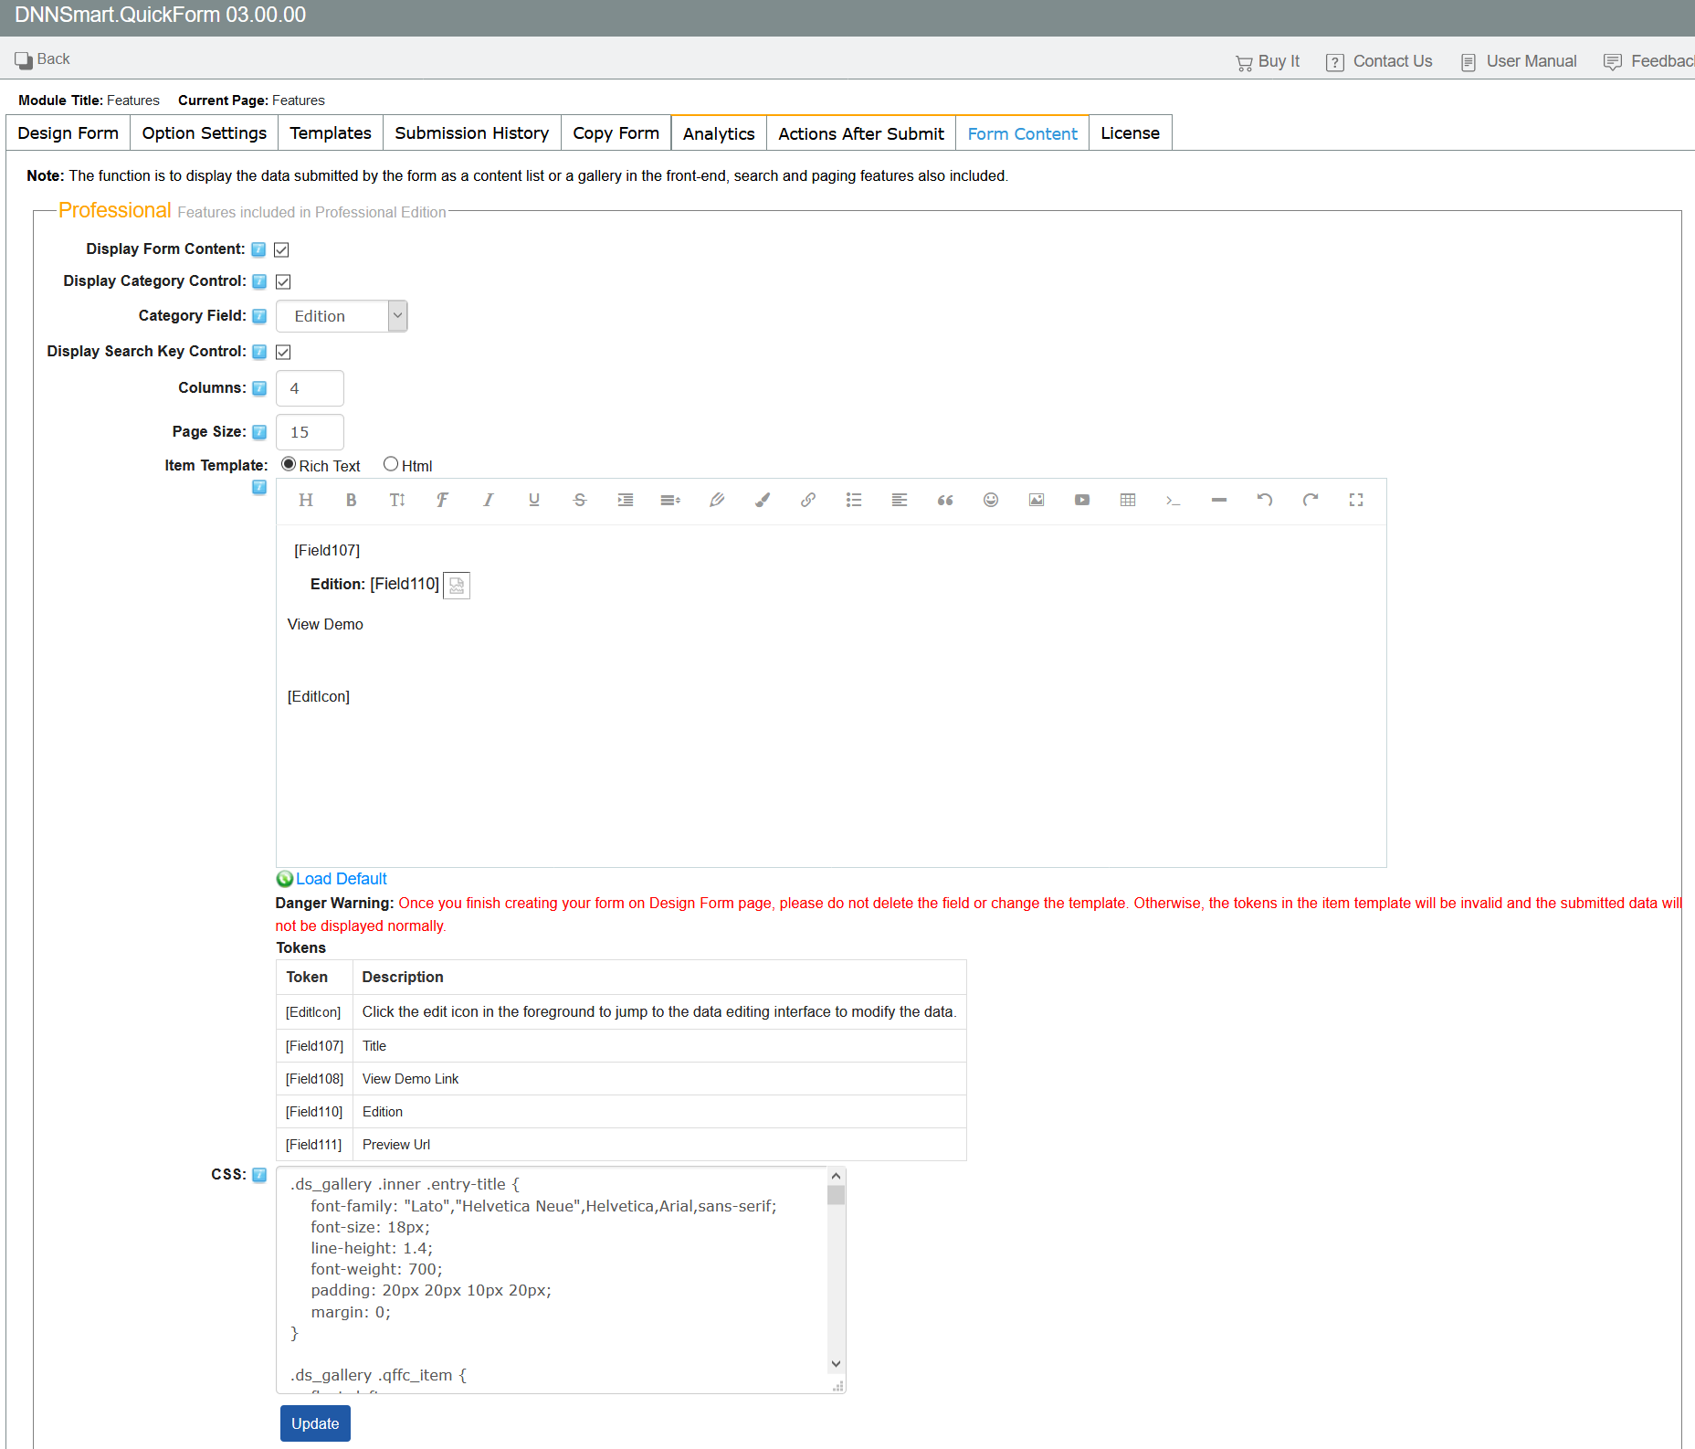Insert an emoji with the smiley icon
Image resolution: width=1695 pixels, height=1449 pixels.
[990, 500]
